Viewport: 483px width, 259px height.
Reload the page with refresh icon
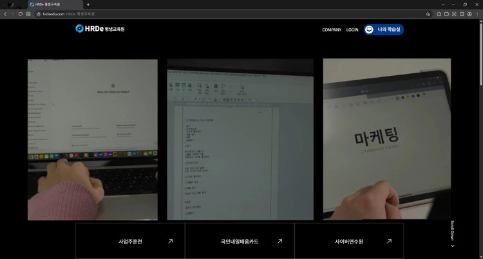(x=21, y=13)
